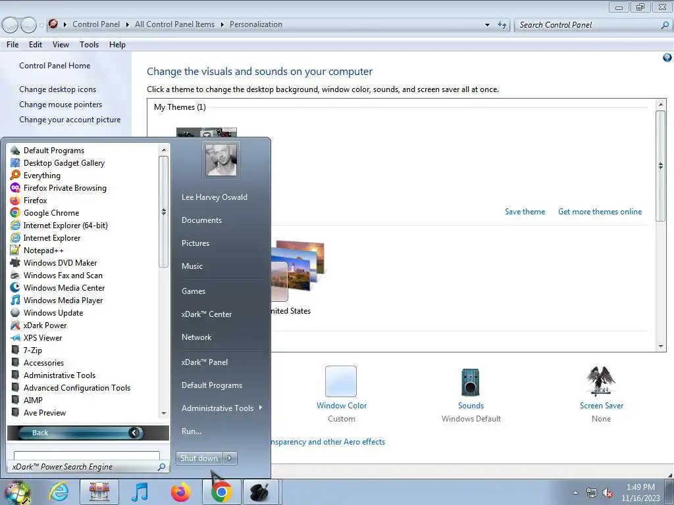Open Change your account picture link
Viewport: 674px width, 505px height.
pyautogui.click(x=70, y=120)
